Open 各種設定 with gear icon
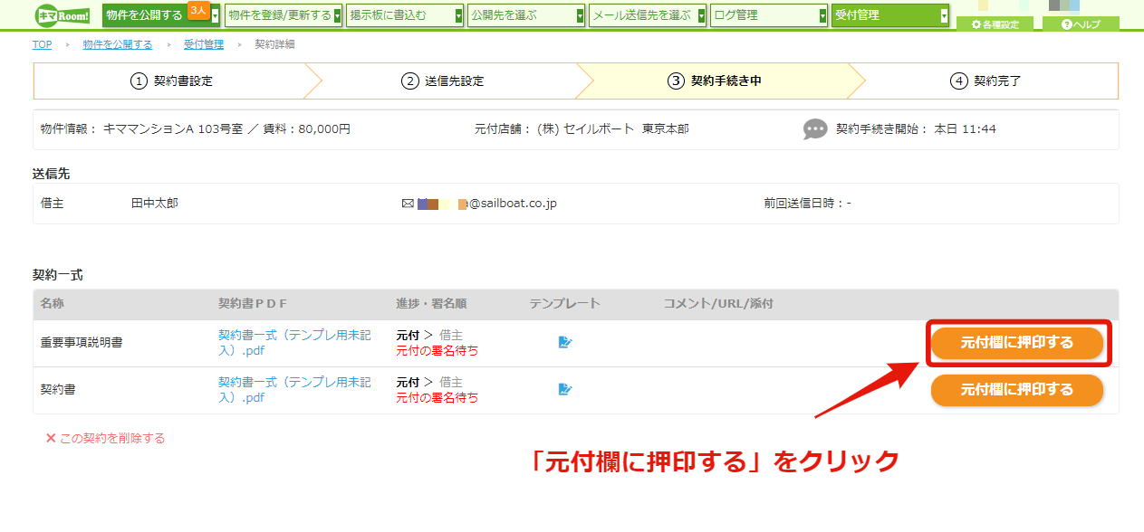This screenshot has height=532, width=1144. click(x=995, y=24)
